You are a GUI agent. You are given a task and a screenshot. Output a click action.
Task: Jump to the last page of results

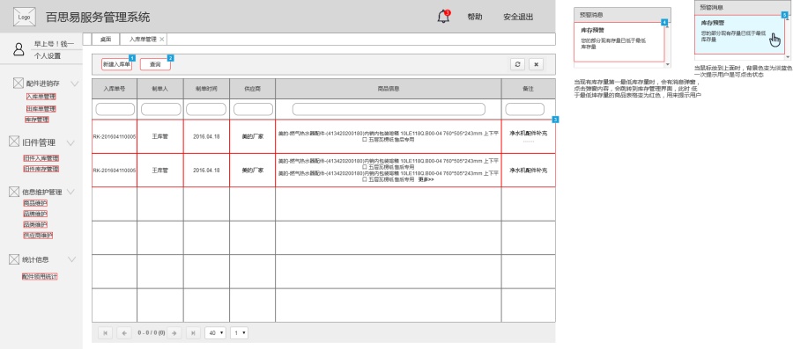click(x=193, y=333)
